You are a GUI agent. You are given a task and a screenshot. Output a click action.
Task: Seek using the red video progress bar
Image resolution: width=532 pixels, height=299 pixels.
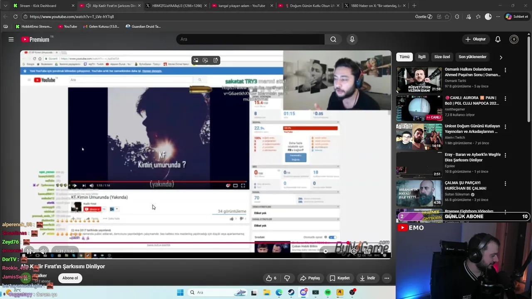point(206,243)
